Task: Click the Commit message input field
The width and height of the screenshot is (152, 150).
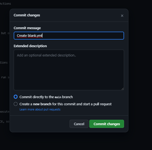Action: 69,35
